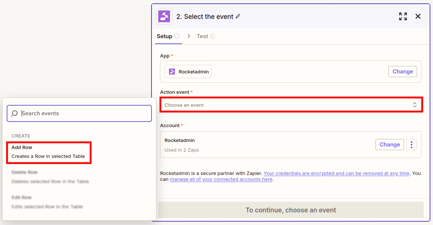Viewport: 433px width, 225px height.
Task: Focus the Search events input field
Action: pos(79,113)
